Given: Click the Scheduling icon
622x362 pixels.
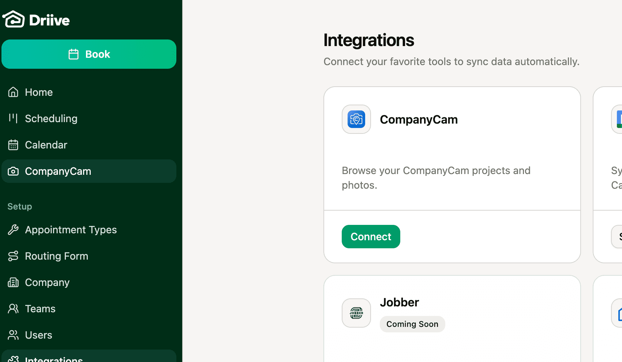Looking at the screenshot, I should pos(13,118).
